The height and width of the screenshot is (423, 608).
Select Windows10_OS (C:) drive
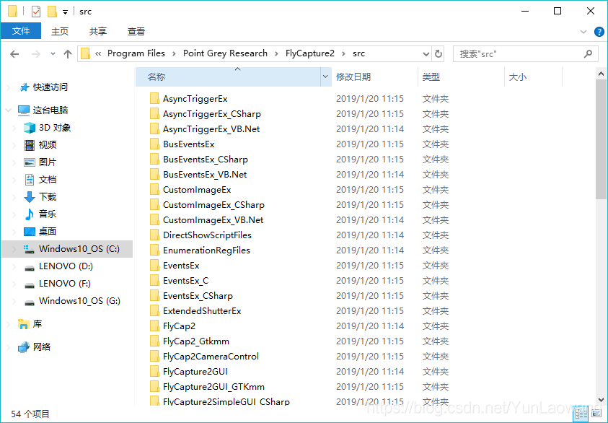tap(66, 249)
